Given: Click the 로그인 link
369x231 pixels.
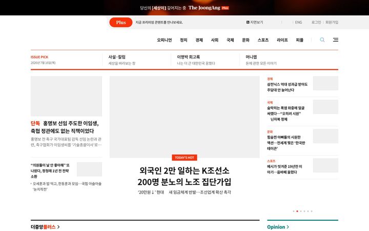Looking at the screenshot, I should 316,22.
